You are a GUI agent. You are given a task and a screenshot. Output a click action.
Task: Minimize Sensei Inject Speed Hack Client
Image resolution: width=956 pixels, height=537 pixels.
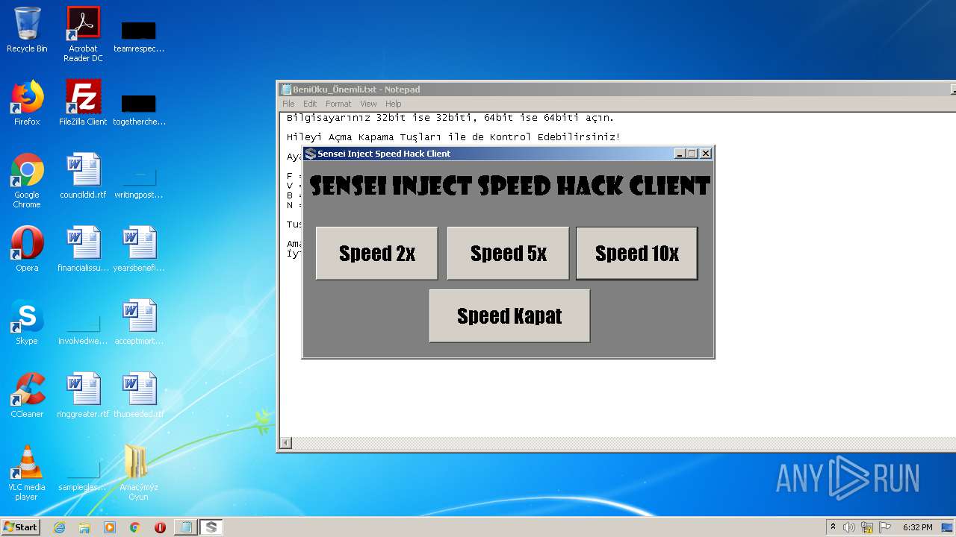click(680, 154)
